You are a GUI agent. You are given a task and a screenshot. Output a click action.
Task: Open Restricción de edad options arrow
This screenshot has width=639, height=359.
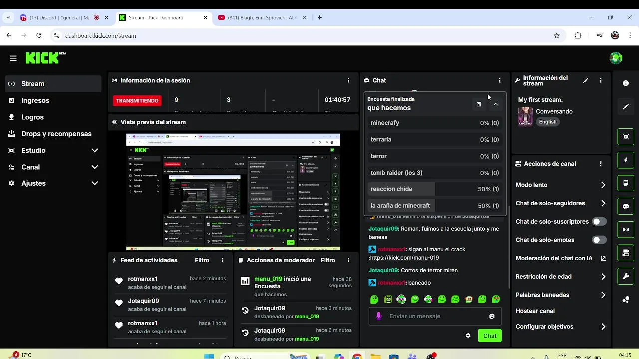coord(603,277)
